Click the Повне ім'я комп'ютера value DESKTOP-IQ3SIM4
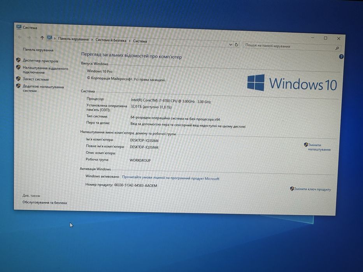 (x=144, y=147)
